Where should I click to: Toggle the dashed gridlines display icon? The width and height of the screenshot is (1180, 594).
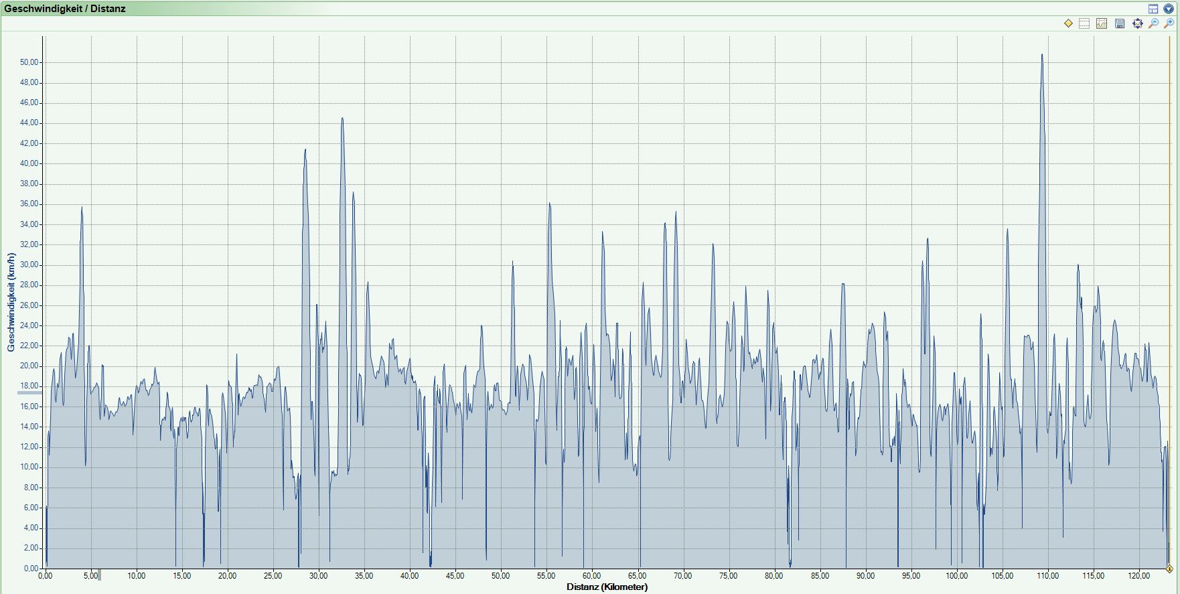pos(1085,23)
